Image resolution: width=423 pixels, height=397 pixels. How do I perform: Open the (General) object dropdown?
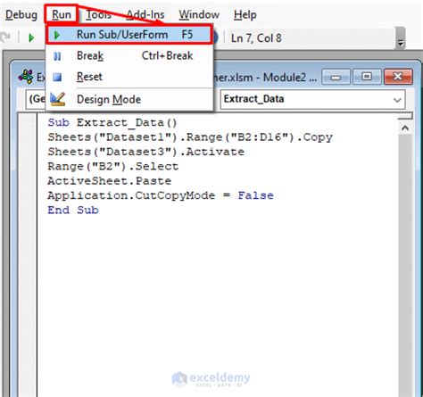(36, 99)
